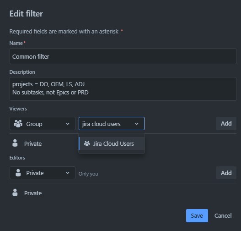This screenshot has height=231, width=241.
Task: Select Jira Cloud Users from suggestion list
Action: [112, 143]
